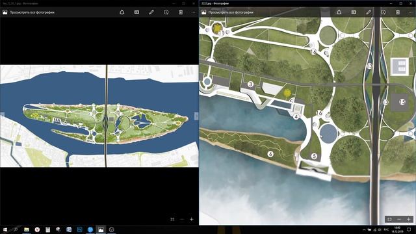The image size is (416, 234).
Task: Show hidden tray icons chevron
Action: pos(364,229)
